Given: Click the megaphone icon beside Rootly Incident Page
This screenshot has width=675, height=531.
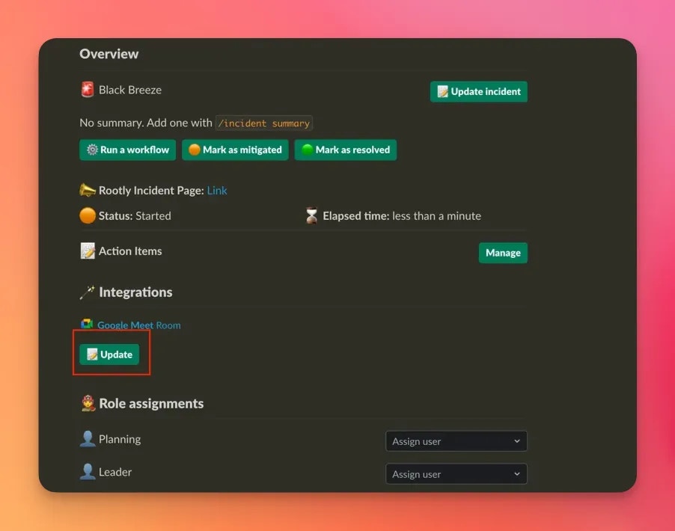Looking at the screenshot, I should pos(88,190).
